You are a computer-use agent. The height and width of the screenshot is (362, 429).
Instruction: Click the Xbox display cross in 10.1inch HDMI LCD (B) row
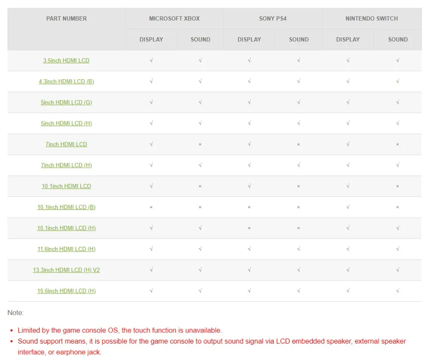(x=151, y=207)
